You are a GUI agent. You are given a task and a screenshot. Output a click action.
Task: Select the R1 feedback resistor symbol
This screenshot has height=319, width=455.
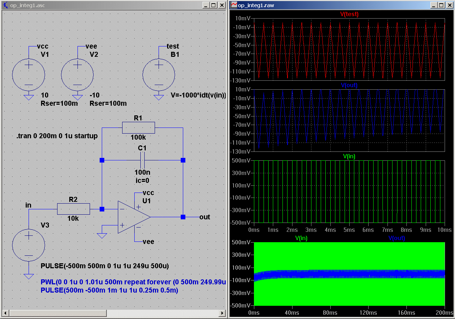(x=138, y=127)
